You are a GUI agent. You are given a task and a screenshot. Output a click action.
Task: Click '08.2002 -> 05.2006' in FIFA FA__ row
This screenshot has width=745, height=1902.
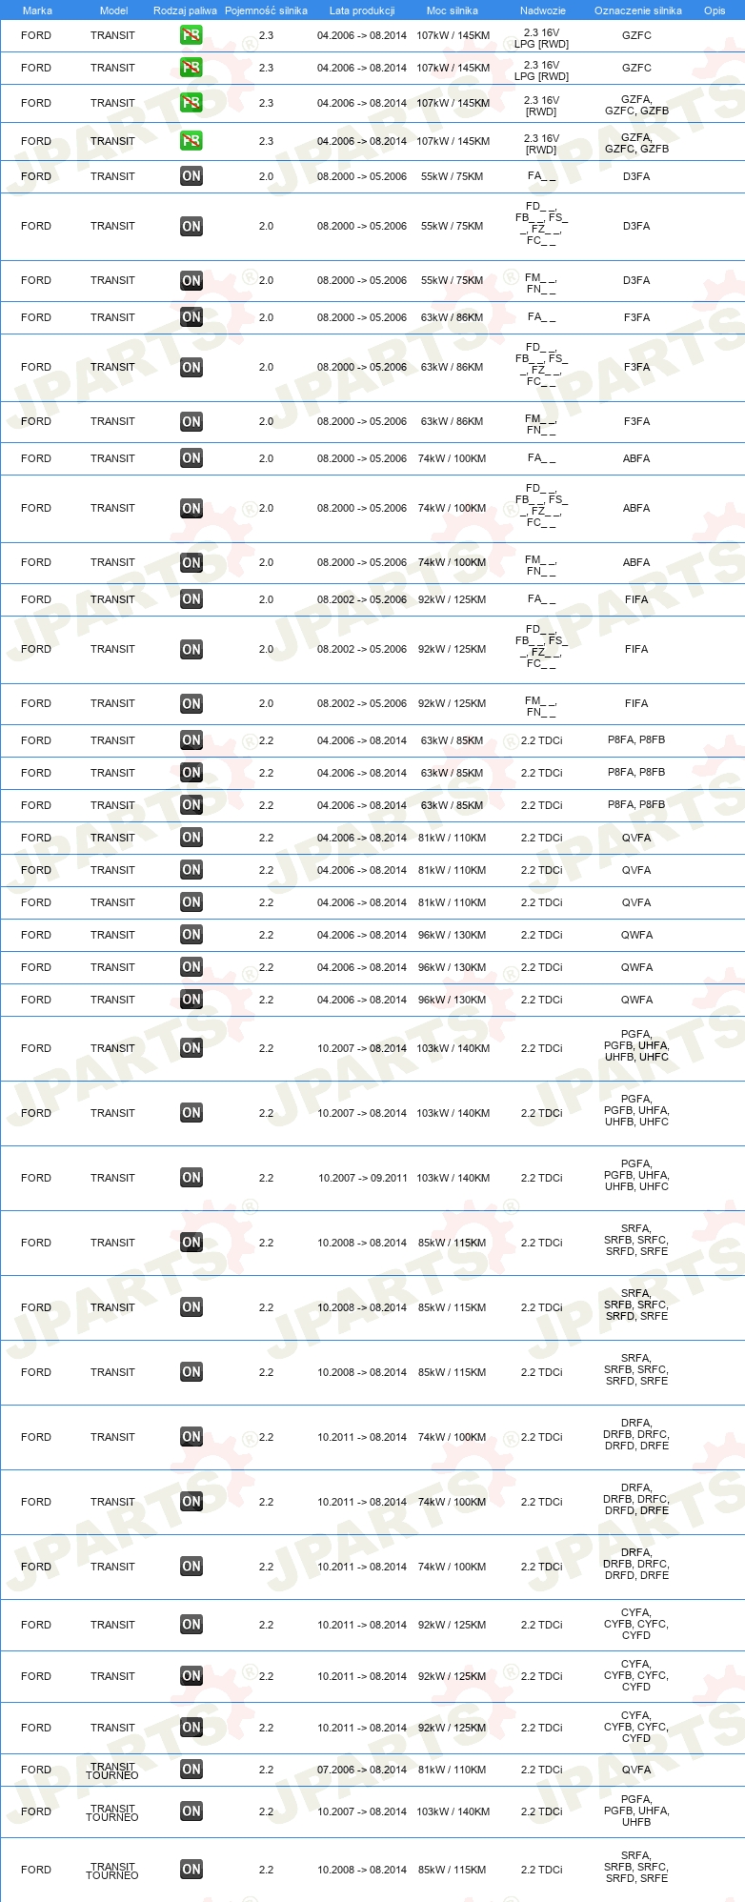(362, 599)
